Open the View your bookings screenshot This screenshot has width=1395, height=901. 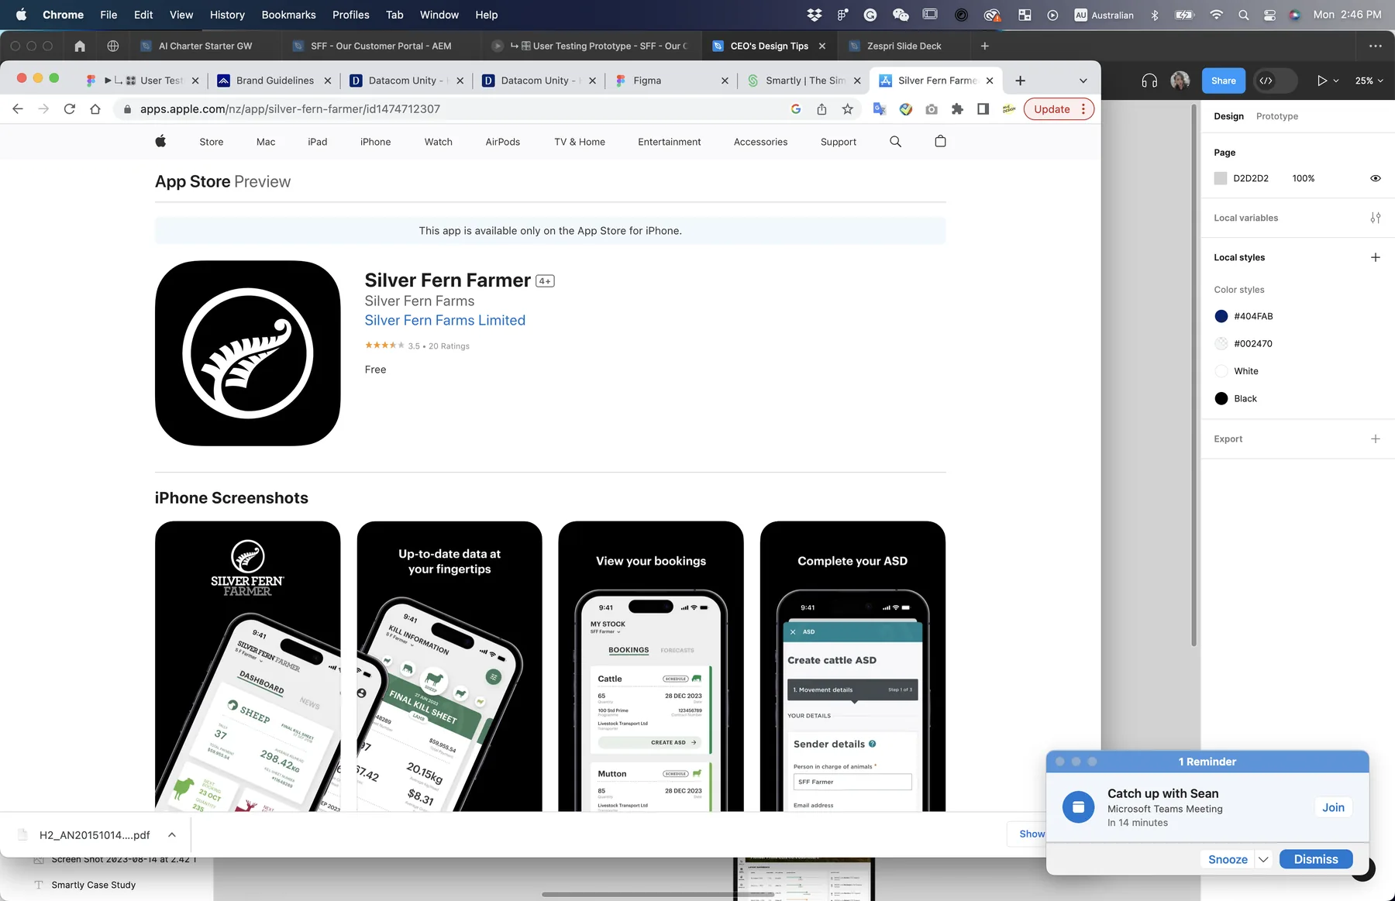click(651, 666)
